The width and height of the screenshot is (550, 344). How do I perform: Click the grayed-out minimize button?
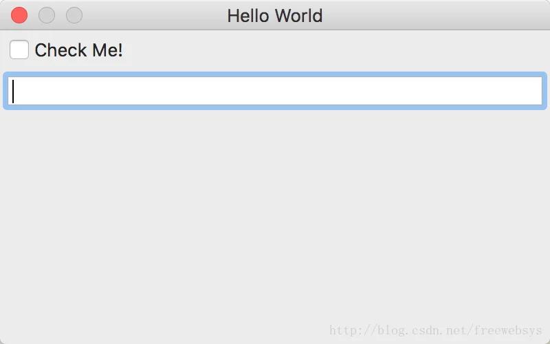click(x=47, y=15)
